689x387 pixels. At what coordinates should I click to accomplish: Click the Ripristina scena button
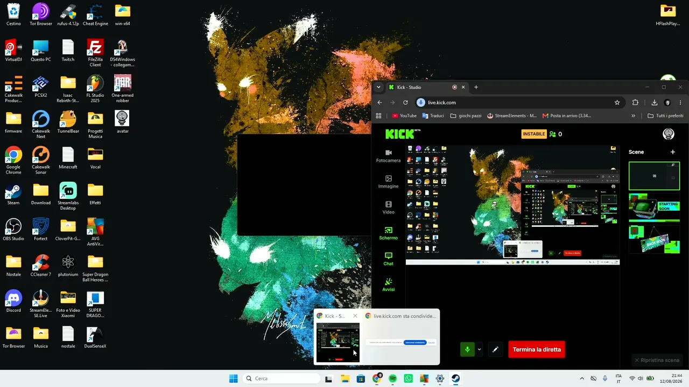(657, 360)
